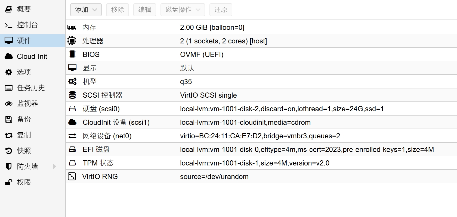Switch to the 概要 (Summary) tab
This screenshot has width=457, height=217.
tap(24, 9)
